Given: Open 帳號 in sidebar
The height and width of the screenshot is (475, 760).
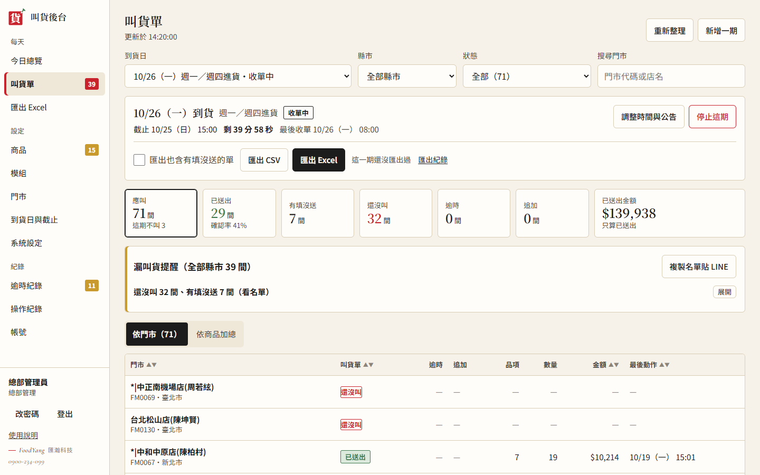Looking at the screenshot, I should pyautogui.click(x=54, y=332).
